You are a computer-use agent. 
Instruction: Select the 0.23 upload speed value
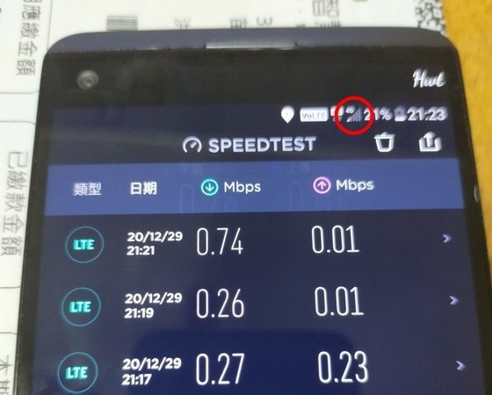[343, 367]
